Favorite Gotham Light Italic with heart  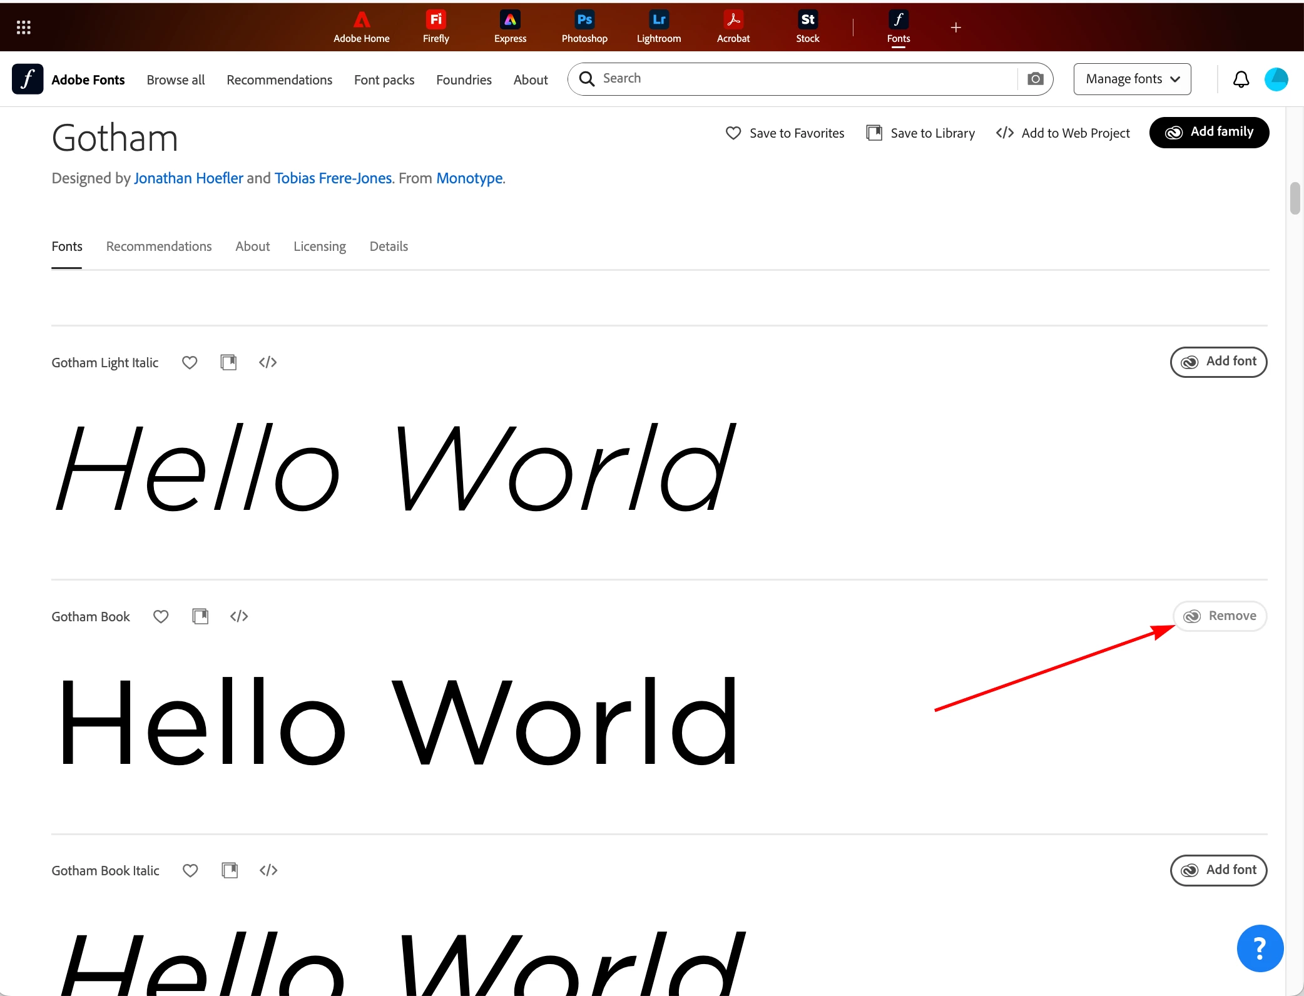click(x=190, y=362)
